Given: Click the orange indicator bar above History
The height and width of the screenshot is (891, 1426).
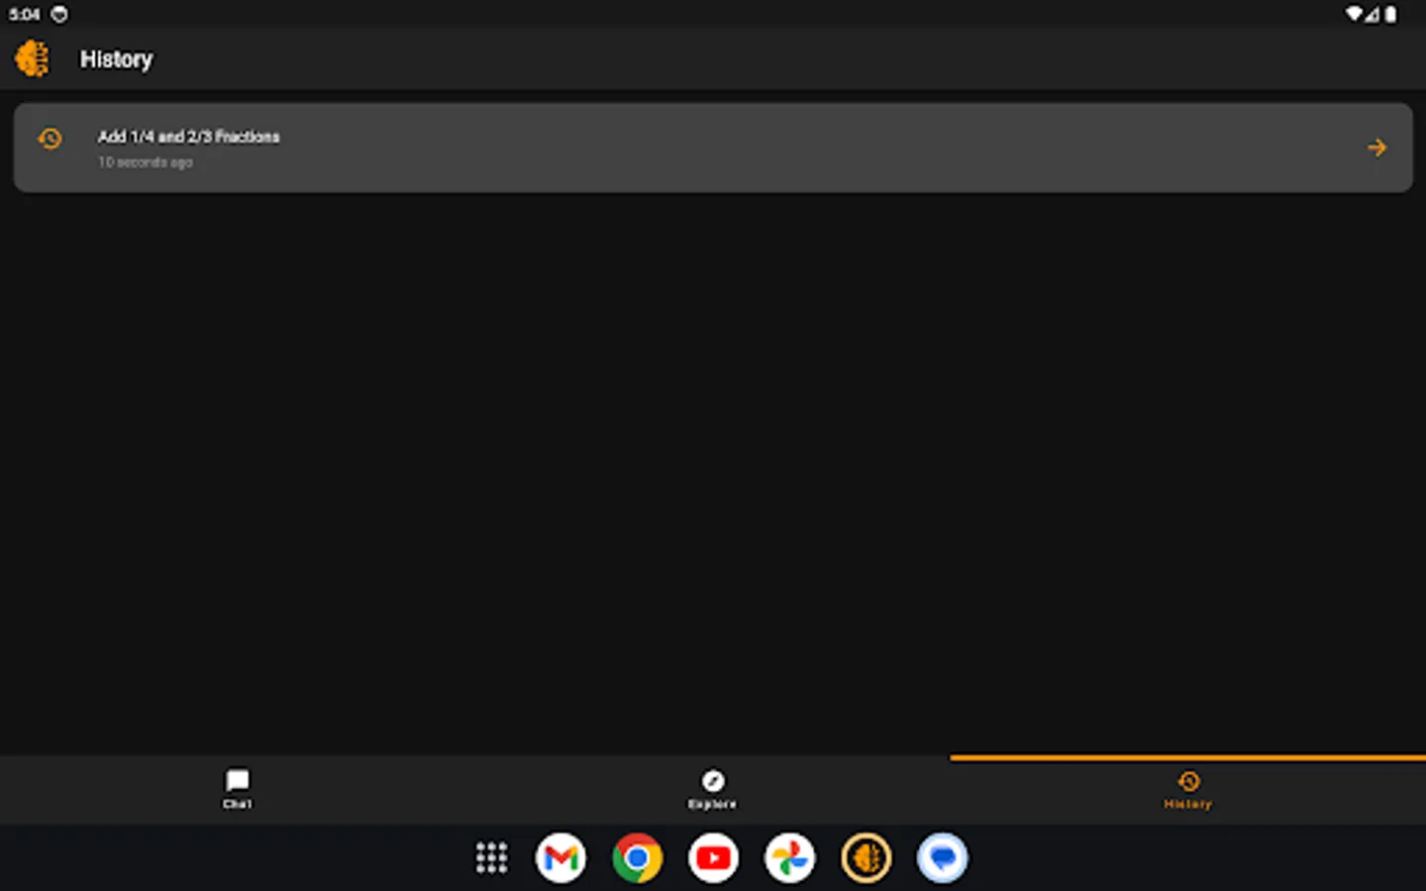Looking at the screenshot, I should [1187, 756].
